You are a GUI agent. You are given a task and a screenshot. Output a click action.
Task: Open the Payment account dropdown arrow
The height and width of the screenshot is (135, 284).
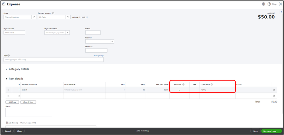68,17
